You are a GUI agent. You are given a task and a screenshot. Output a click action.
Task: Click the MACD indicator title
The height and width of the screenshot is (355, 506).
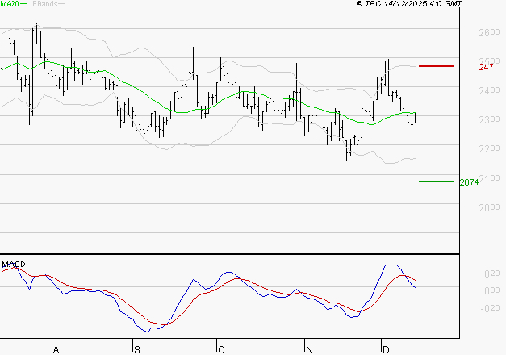[x=14, y=265]
